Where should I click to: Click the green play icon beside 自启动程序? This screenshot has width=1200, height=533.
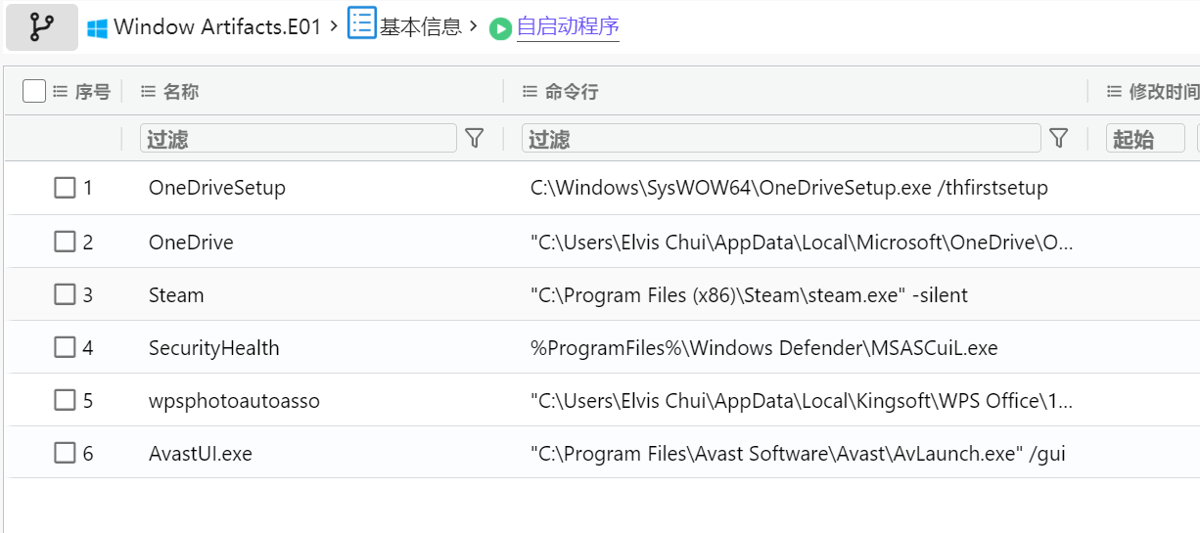pyautogui.click(x=500, y=29)
